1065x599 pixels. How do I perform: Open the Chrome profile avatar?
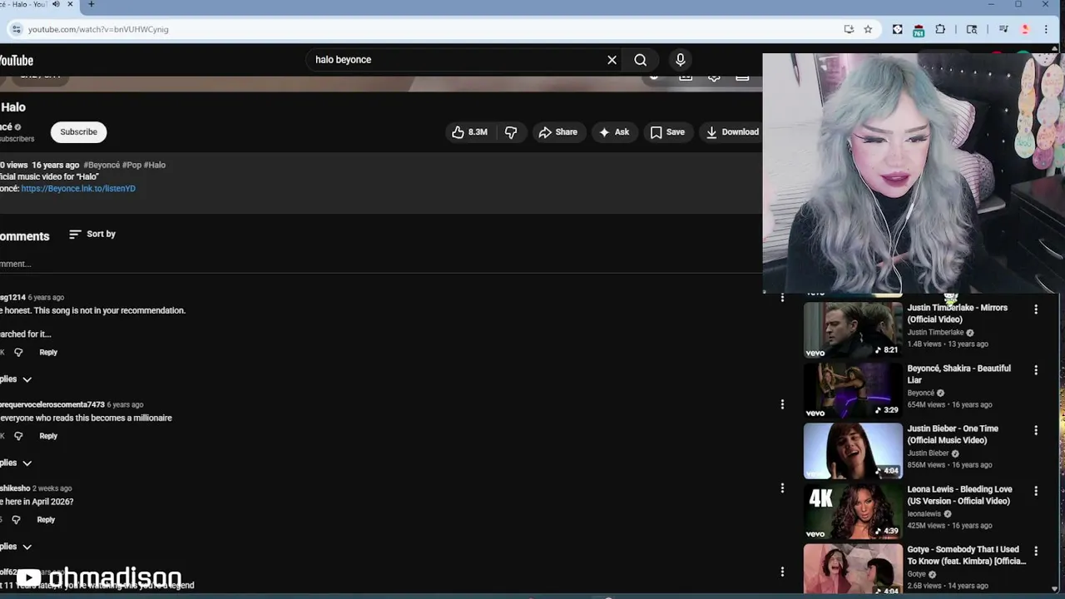(x=1025, y=29)
